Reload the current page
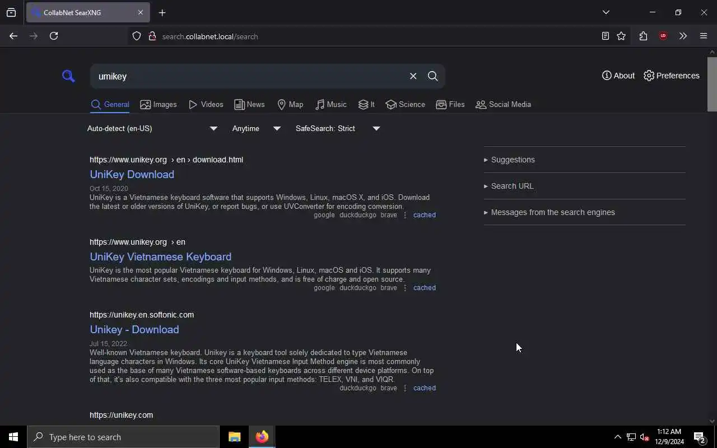The width and height of the screenshot is (717, 448). [x=54, y=36]
